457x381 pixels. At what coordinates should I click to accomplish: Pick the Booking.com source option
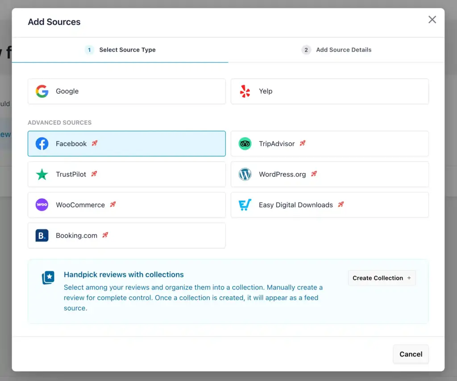pyautogui.click(x=127, y=235)
